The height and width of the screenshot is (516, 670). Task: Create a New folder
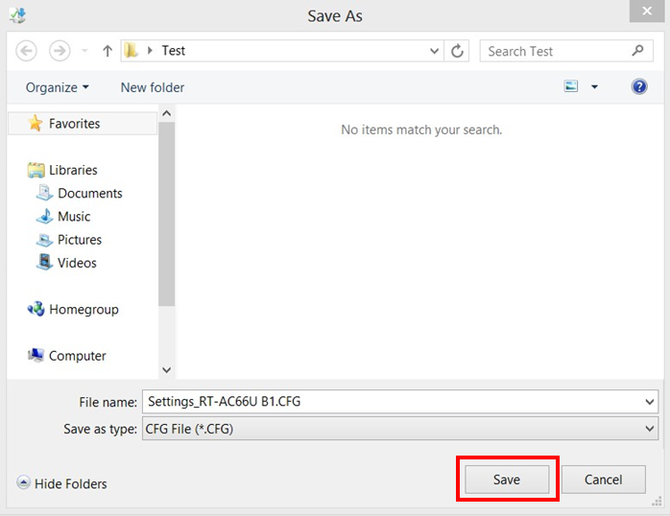(153, 87)
